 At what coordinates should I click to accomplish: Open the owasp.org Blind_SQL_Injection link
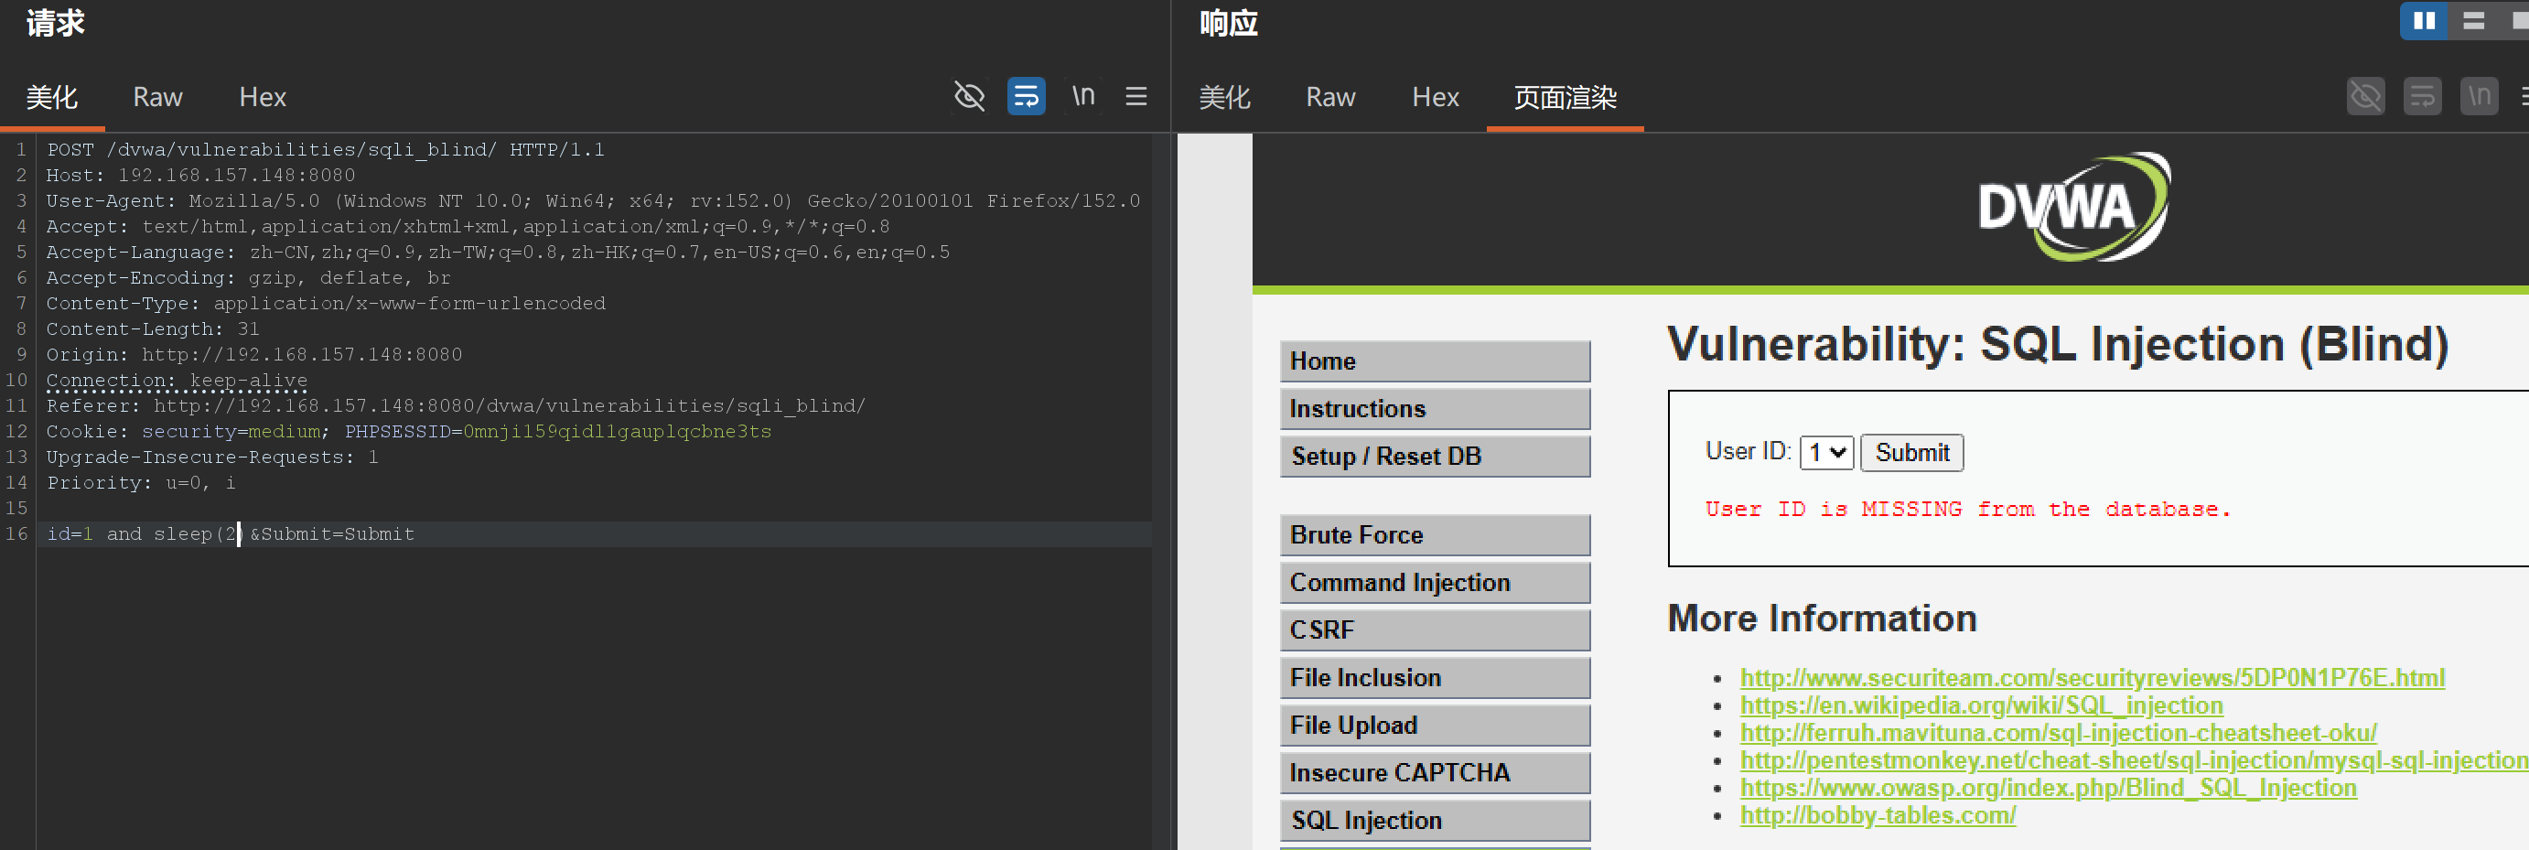(x=2048, y=787)
